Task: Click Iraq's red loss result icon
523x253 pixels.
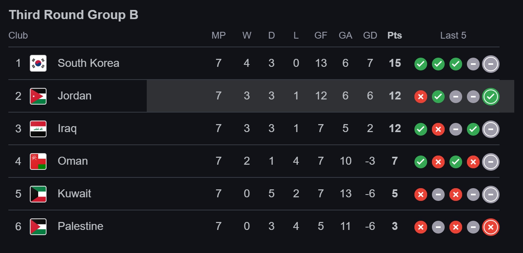Action: pyautogui.click(x=438, y=129)
